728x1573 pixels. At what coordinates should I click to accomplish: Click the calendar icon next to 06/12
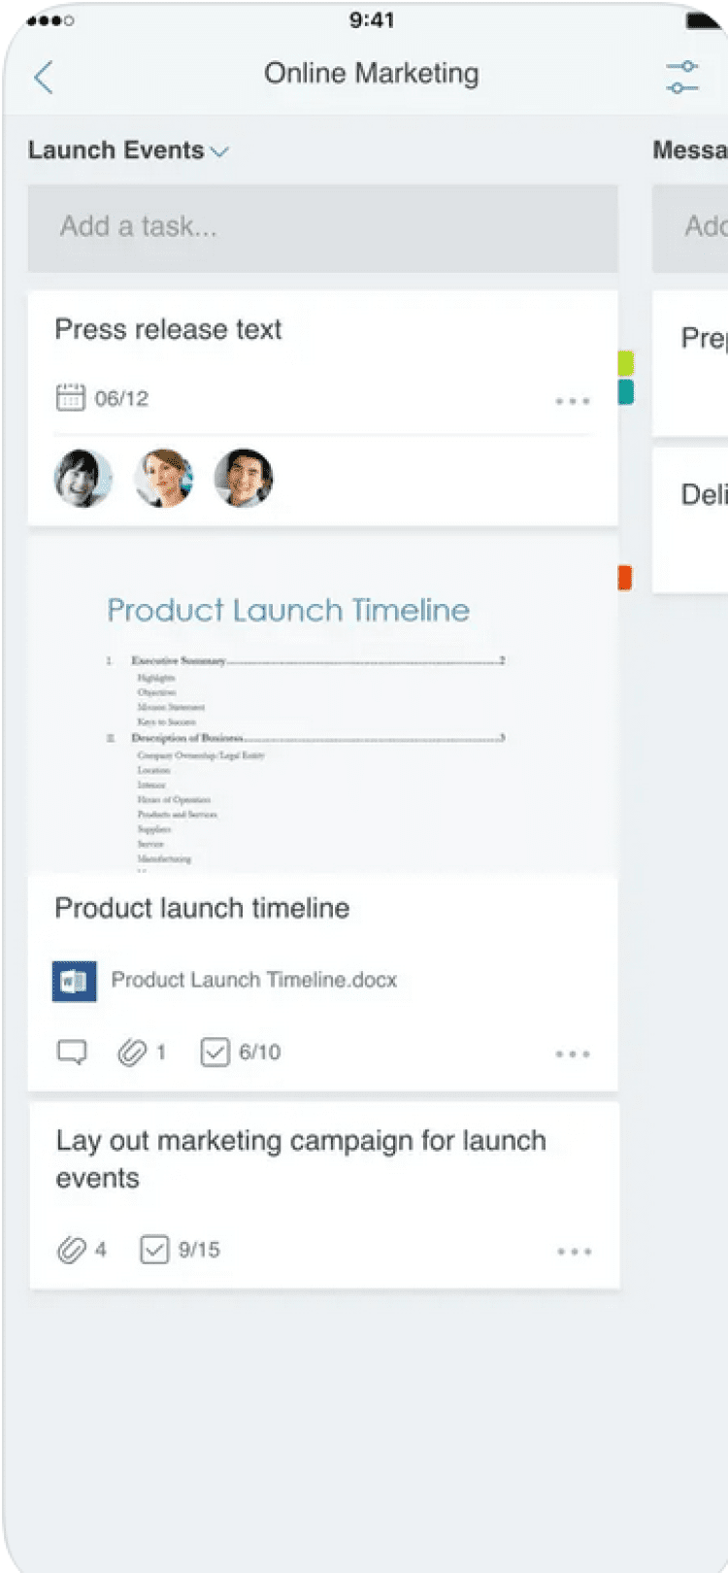[x=70, y=397]
